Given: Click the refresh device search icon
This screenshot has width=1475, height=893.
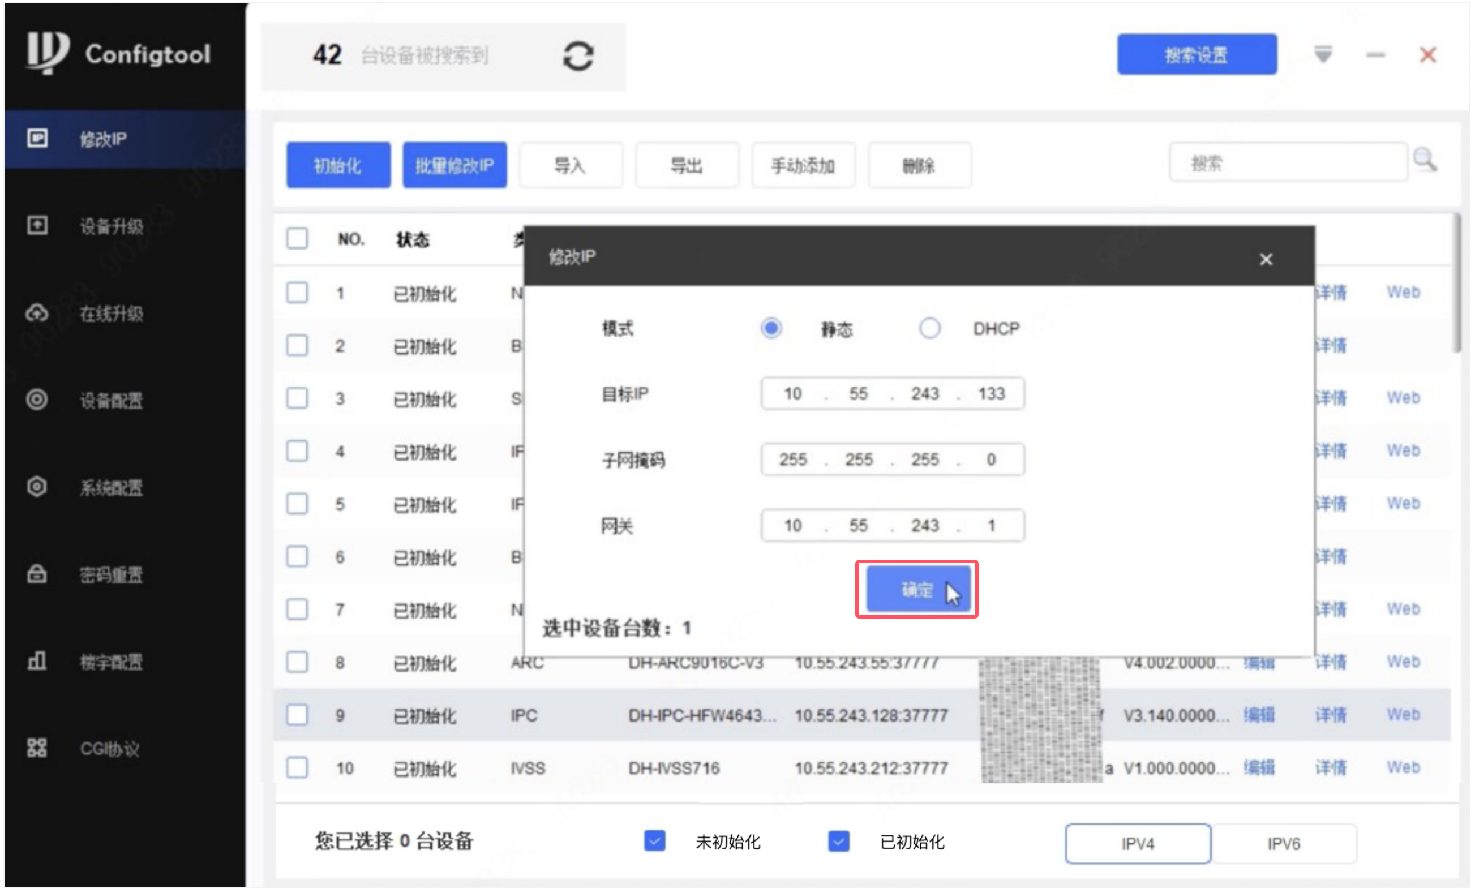Looking at the screenshot, I should click(578, 56).
